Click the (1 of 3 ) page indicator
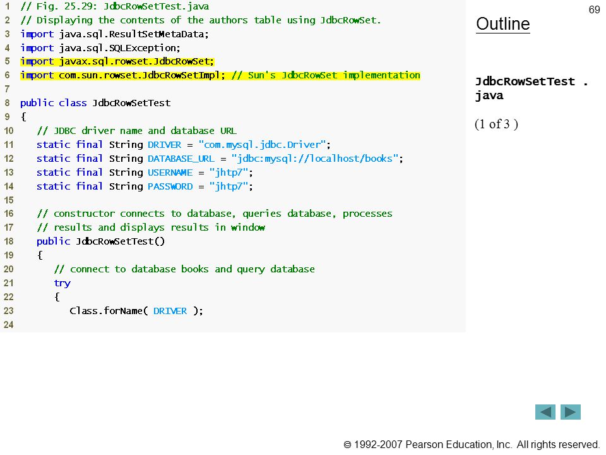This screenshot has height=455, width=606. pyautogui.click(x=496, y=124)
